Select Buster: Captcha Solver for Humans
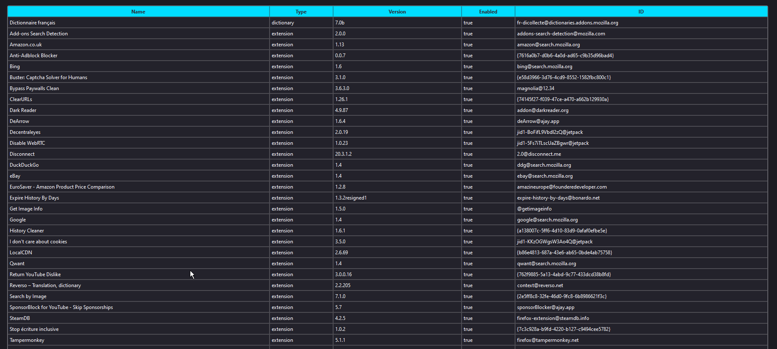Image resolution: width=777 pixels, height=349 pixels. click(138, 77)
